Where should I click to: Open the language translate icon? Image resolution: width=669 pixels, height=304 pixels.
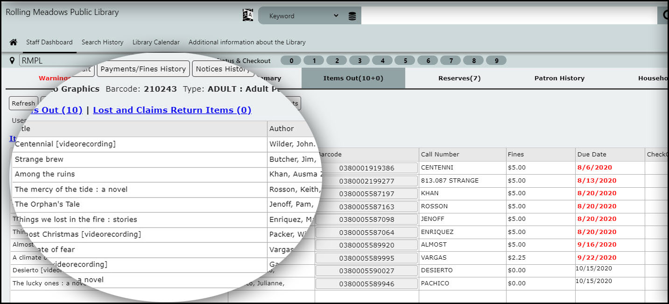click(x=248, y=15)
